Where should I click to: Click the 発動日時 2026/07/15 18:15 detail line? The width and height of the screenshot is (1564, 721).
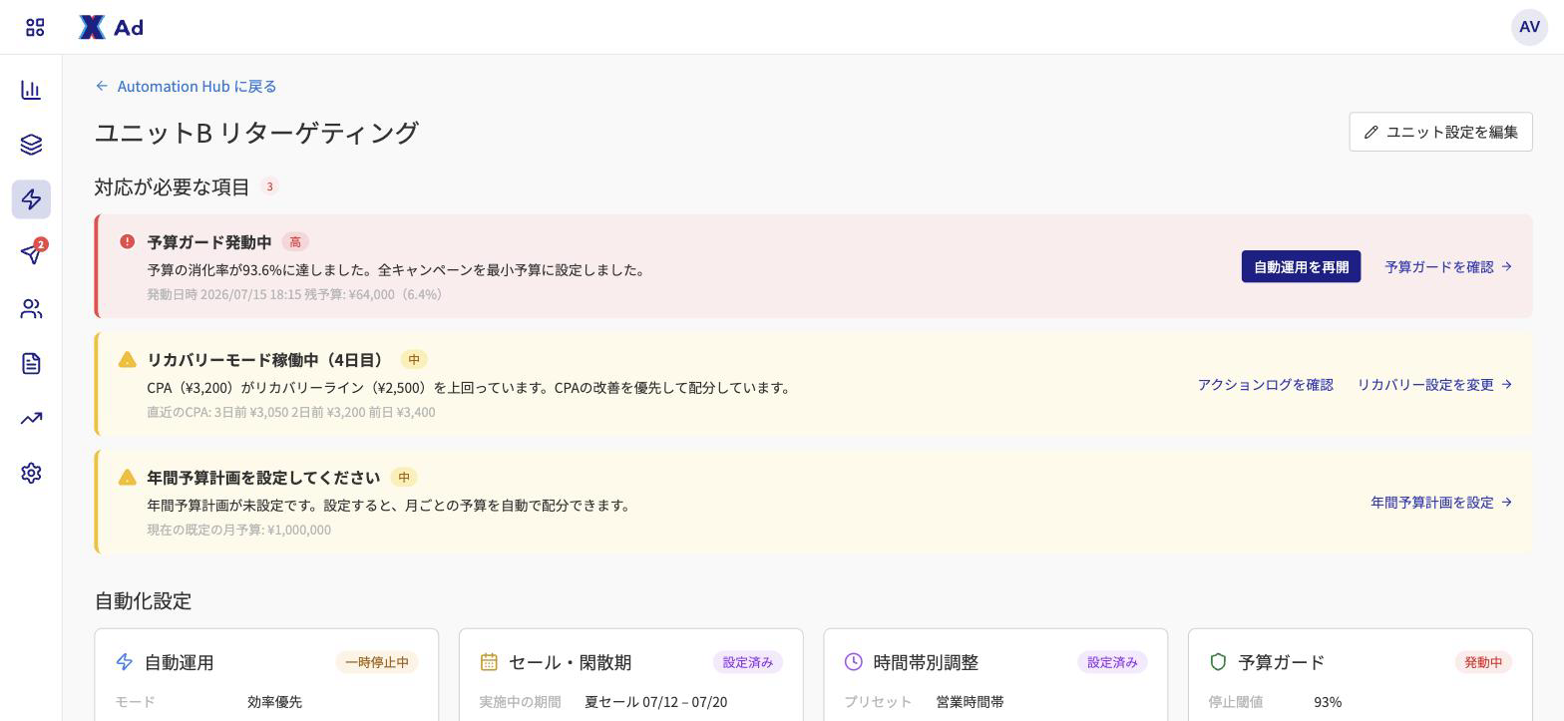point(295,294)
